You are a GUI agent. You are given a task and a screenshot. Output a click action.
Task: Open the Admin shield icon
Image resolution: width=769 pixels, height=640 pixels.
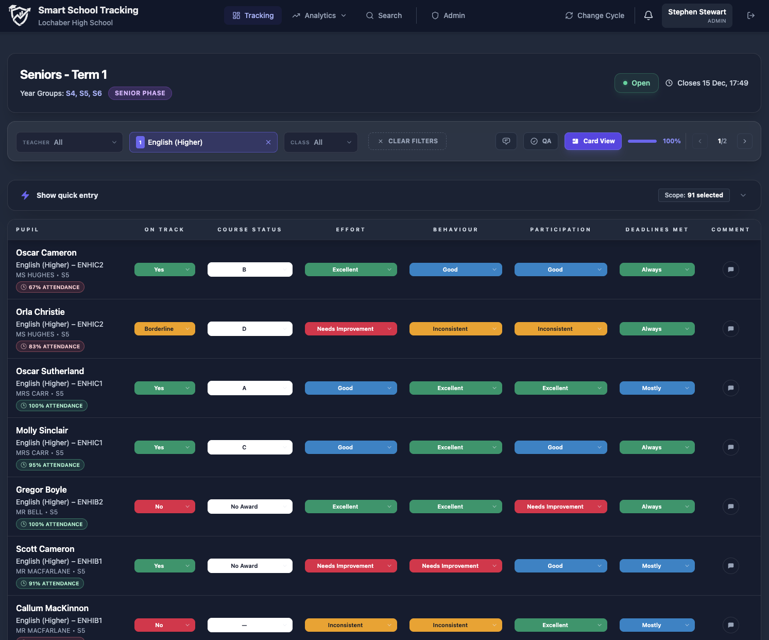tap(435, 15)
